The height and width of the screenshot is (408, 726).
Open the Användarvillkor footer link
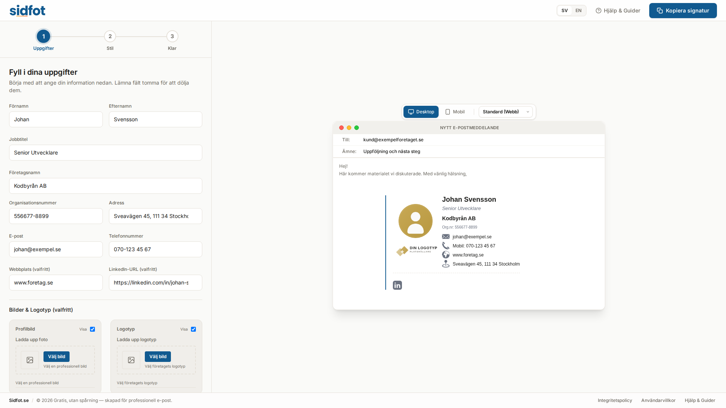coord(658,400)
